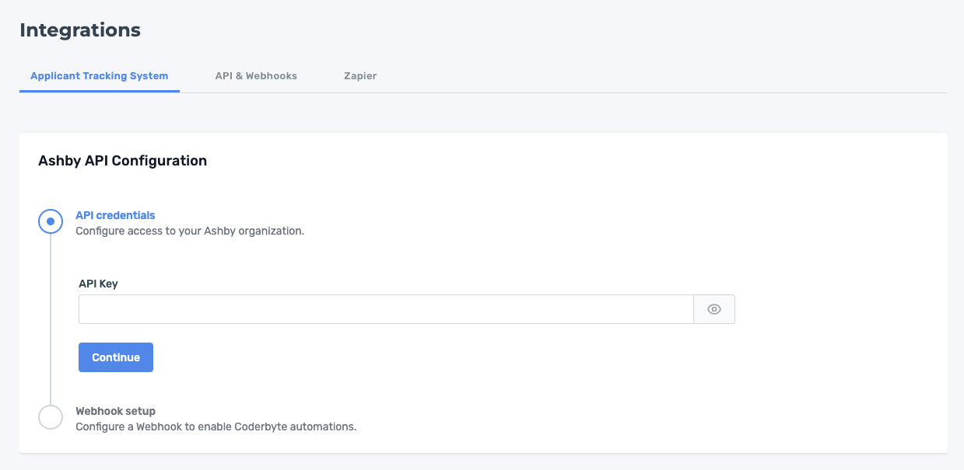The image size is (964, 470).
Task: Open the Applicant Tracking System tab
Action: tap(100, 76)
